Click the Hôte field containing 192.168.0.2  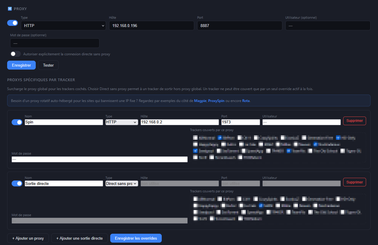180,122
